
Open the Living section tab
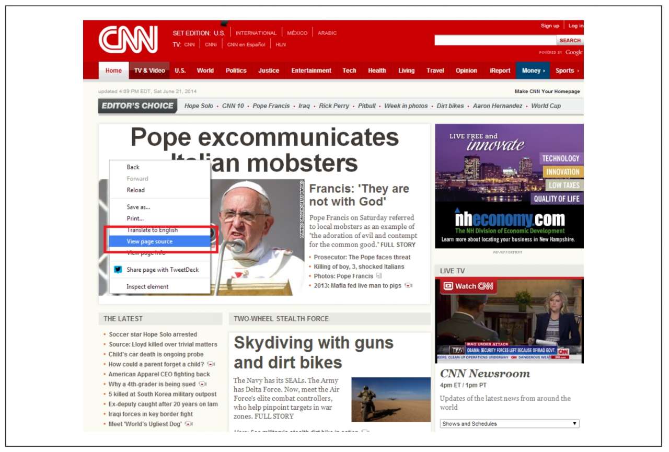coord(406,71)
